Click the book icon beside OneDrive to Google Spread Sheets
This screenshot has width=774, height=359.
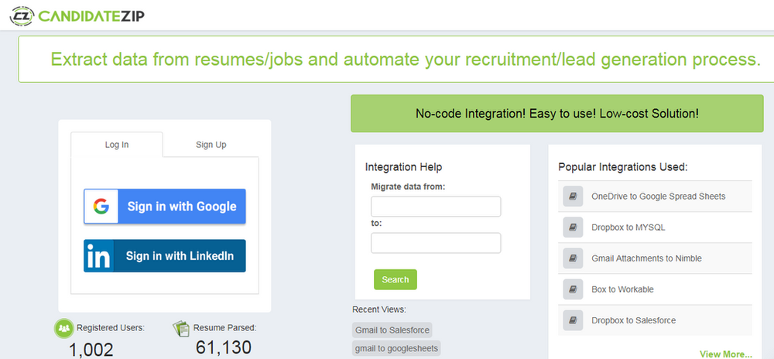(x=573, y=197)
